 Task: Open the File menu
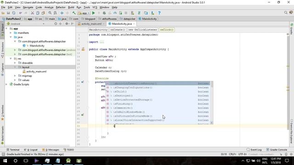pyautogui.click(x=3, y=7)
